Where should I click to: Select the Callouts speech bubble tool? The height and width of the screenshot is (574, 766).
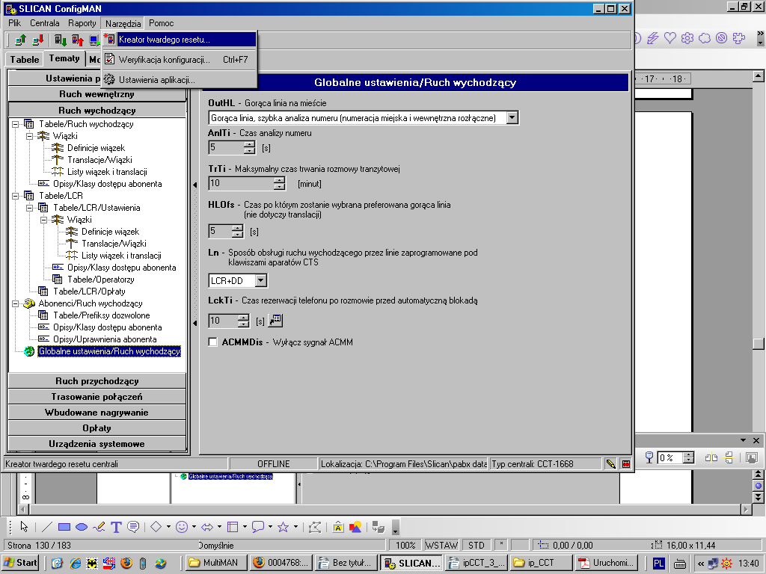133,527
